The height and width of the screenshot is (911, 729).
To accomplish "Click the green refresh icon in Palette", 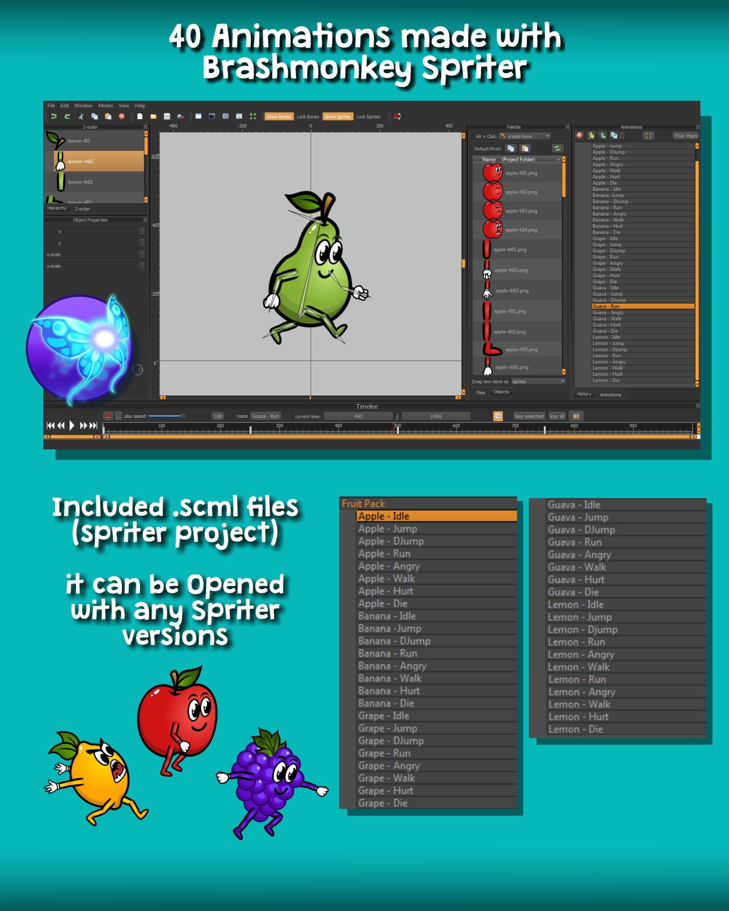I will tap(557, 148).
